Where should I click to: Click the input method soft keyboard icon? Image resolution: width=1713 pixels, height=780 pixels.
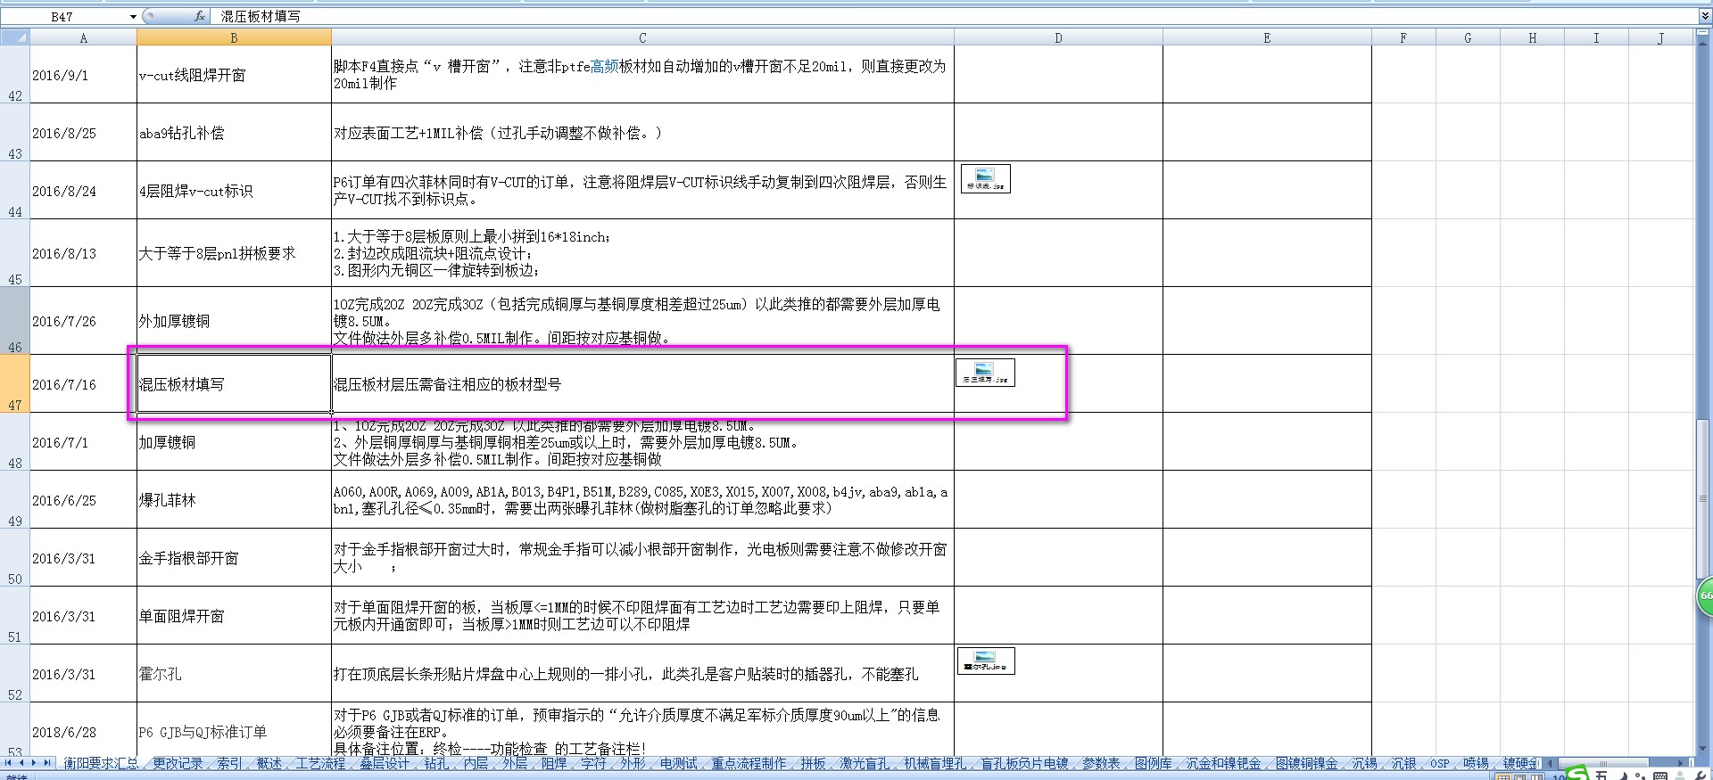(x=1660, y=776)
